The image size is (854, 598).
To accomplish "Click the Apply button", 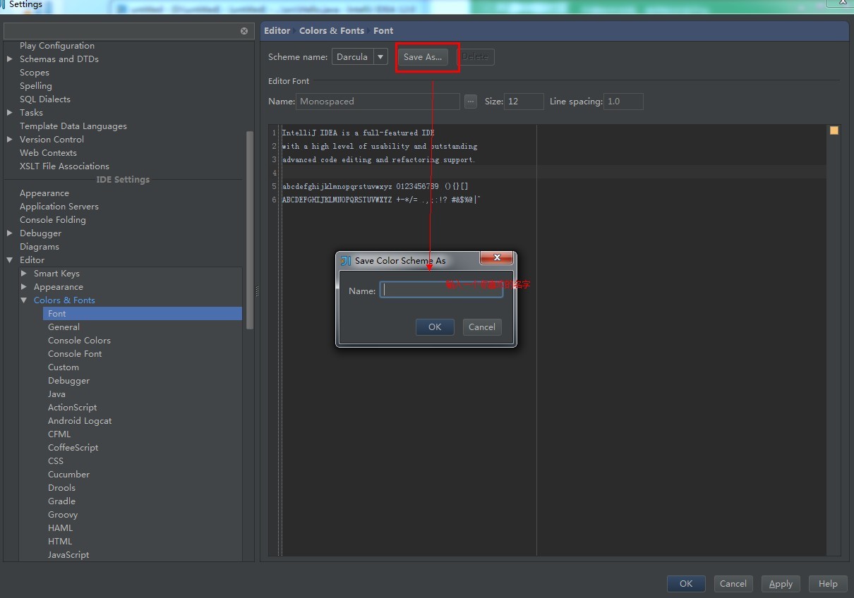I will (x=781, y=584).
